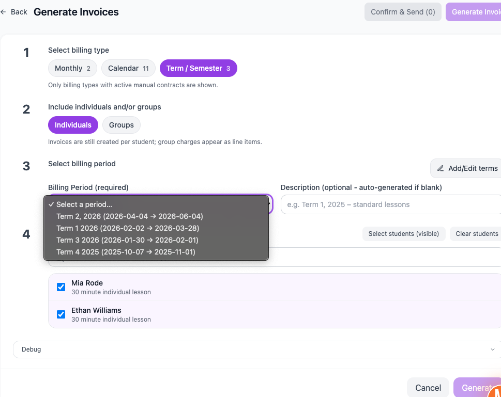
Task: Click the Confirm & Send button
Action: [x=403, y=11]
